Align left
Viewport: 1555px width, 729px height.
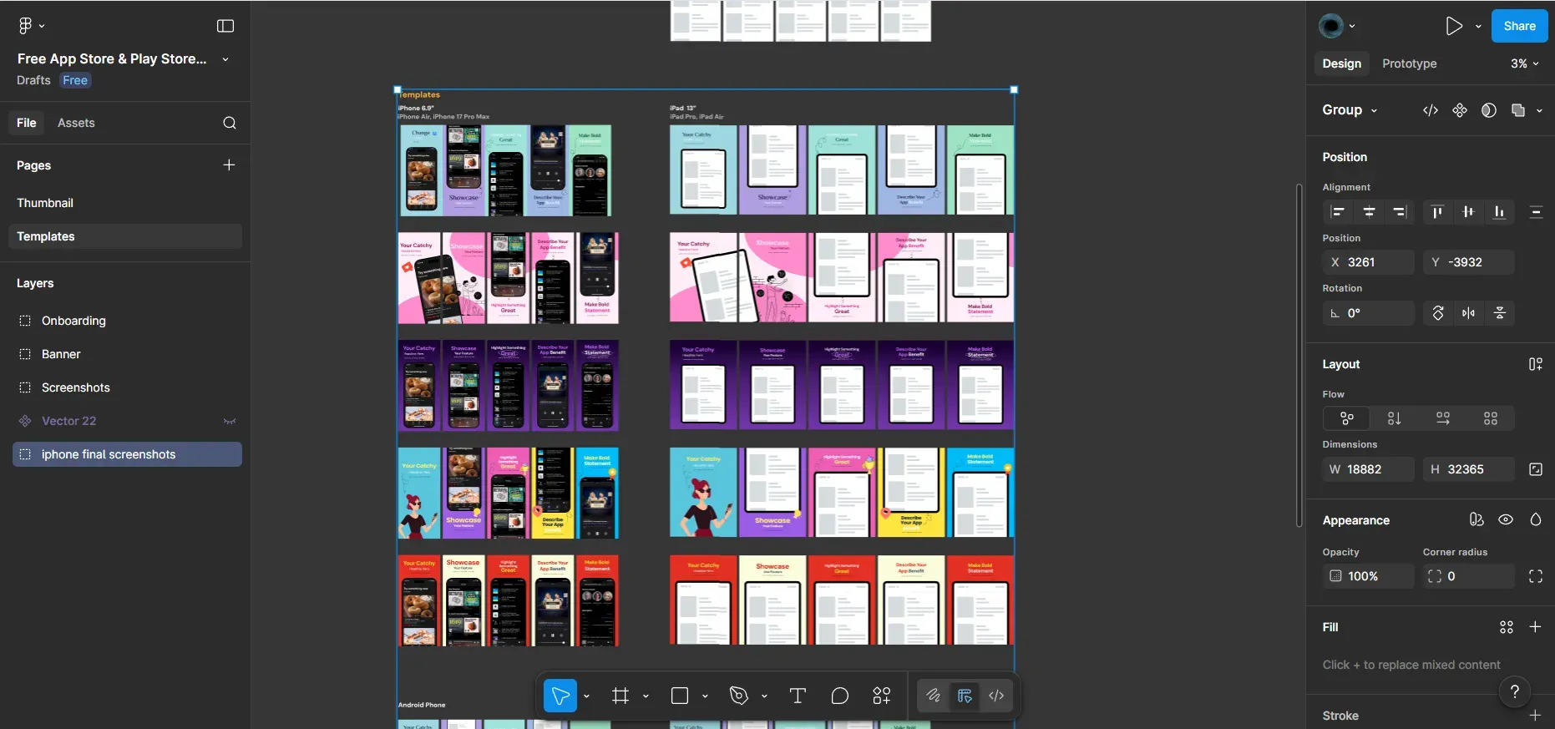point(1338,212)
